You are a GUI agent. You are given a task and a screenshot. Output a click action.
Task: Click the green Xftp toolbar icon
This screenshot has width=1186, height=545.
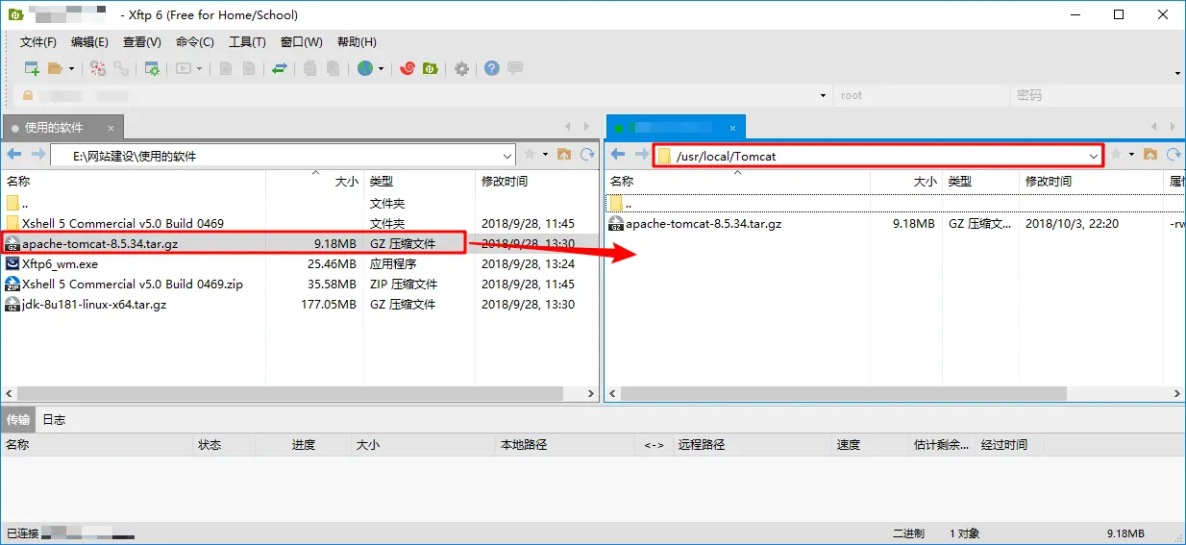click(x=431, y=68)
